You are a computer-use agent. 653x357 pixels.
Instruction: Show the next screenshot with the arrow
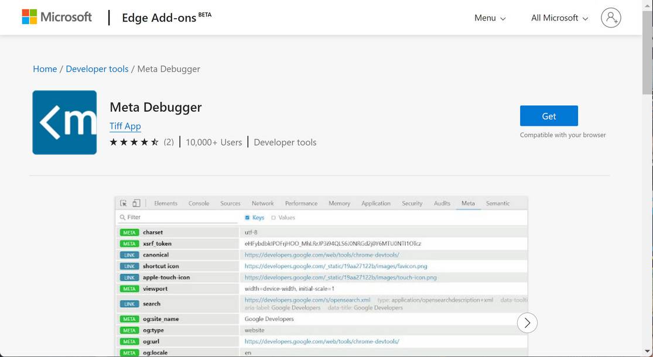click(527, 322)
